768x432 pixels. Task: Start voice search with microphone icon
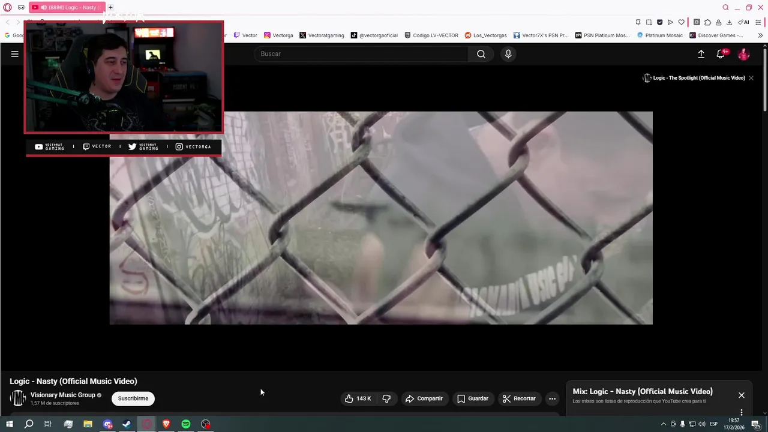pos(508,54)
